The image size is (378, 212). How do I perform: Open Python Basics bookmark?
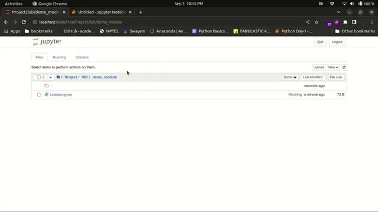coord(211,31)
